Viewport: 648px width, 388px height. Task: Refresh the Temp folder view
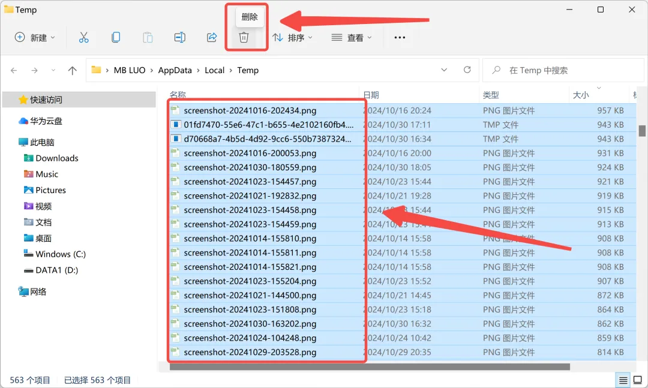(467, 70)
